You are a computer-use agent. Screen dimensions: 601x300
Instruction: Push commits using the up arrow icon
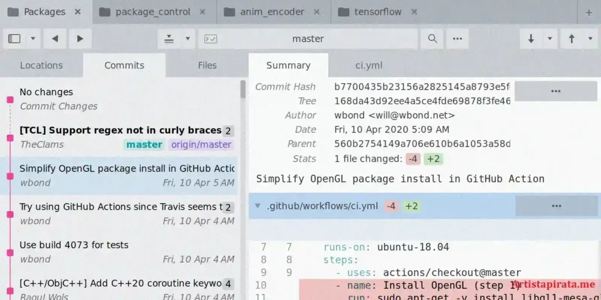point(572,39)
